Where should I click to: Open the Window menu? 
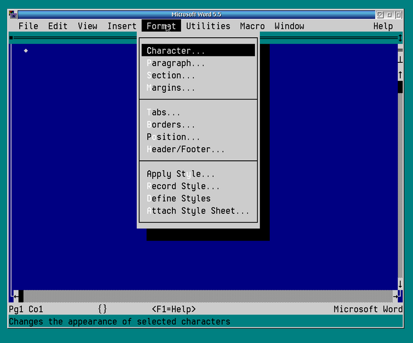[x=289, y=26]
